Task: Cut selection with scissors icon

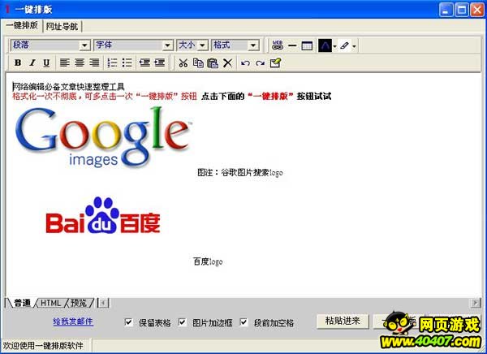Action: [183, 63]
